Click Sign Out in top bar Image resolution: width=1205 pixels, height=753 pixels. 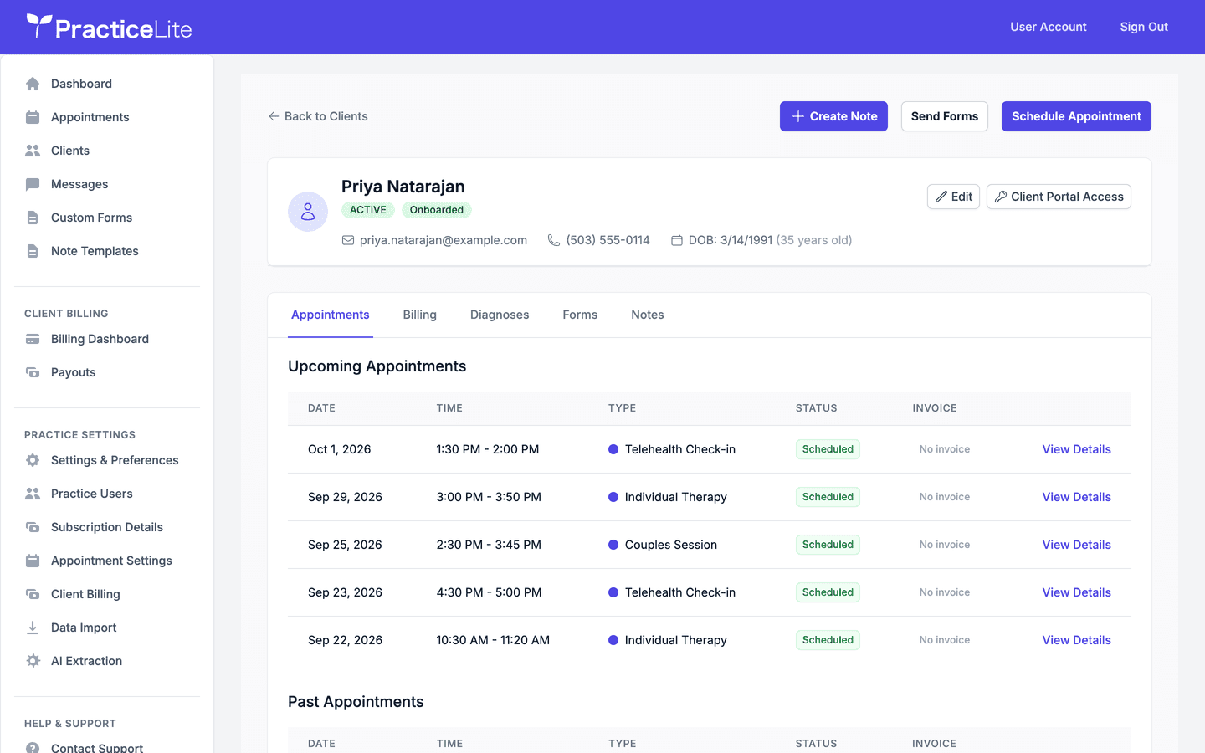1144,27
